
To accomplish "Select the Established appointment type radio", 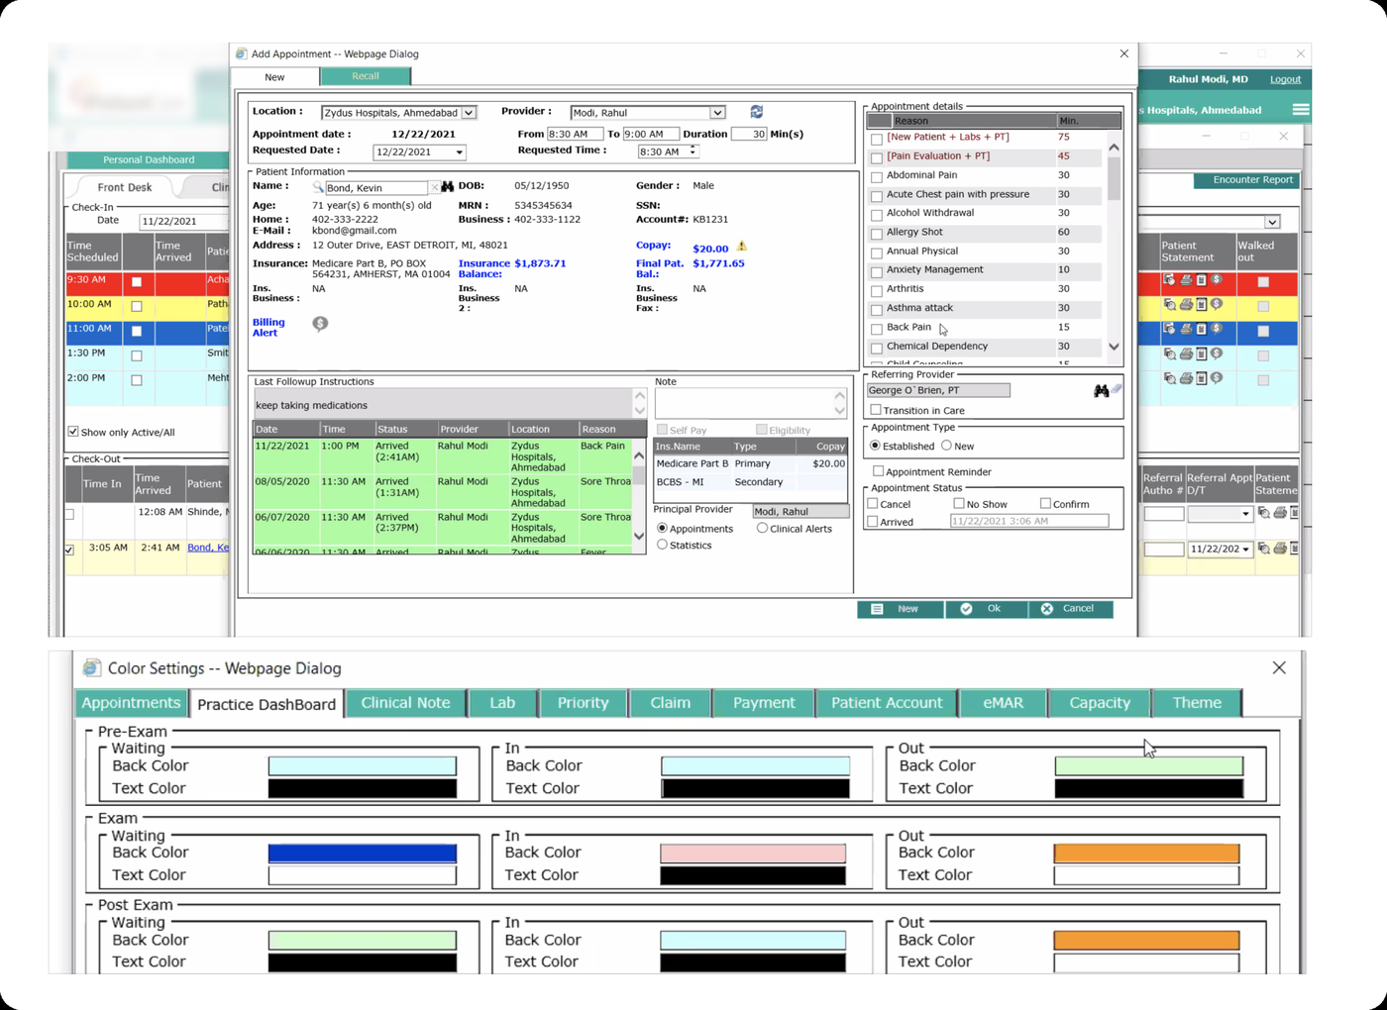I will [875, 446].
